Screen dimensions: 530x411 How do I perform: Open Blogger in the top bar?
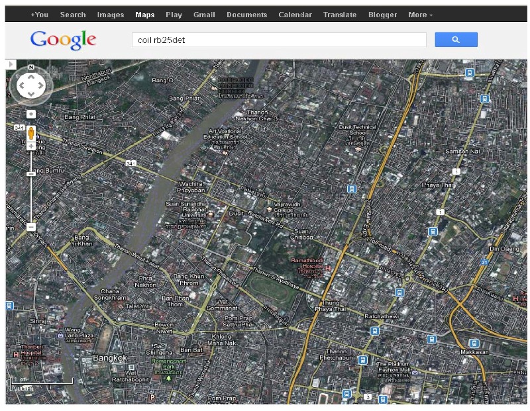[383, 15]
